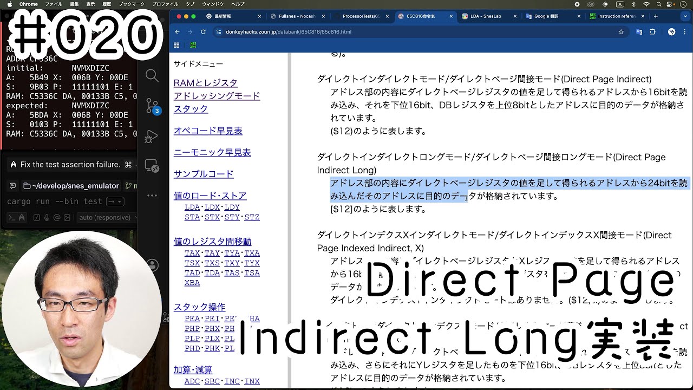Open the Wi-Fi menu bar icon
Image resolution: width=693 pixels, height=390 pixels.
coord(646,4)
